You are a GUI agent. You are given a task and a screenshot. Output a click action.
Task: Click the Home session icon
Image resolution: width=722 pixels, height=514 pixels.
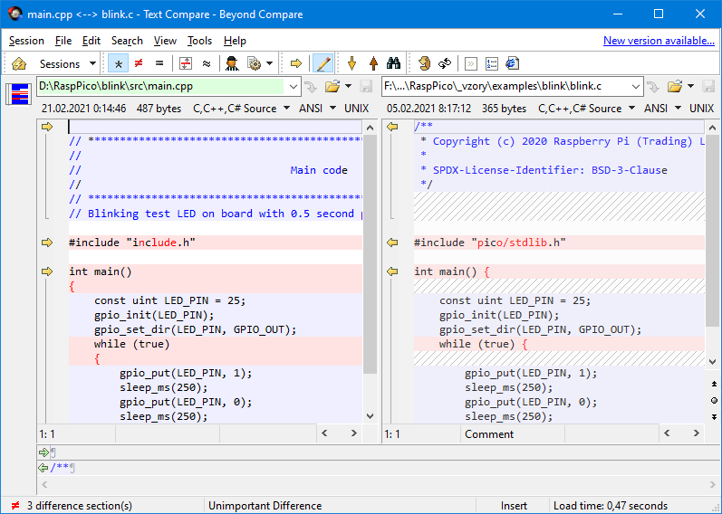(x=19, y=63)
